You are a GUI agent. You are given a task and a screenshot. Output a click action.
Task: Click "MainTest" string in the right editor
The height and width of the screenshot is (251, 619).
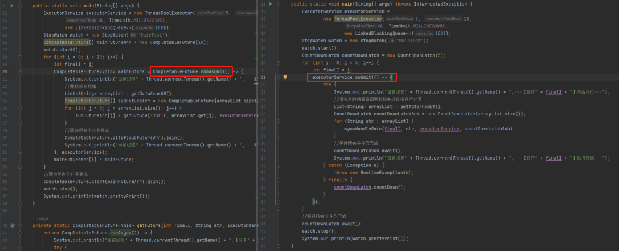pyautogui.click(x=410, y=41)
